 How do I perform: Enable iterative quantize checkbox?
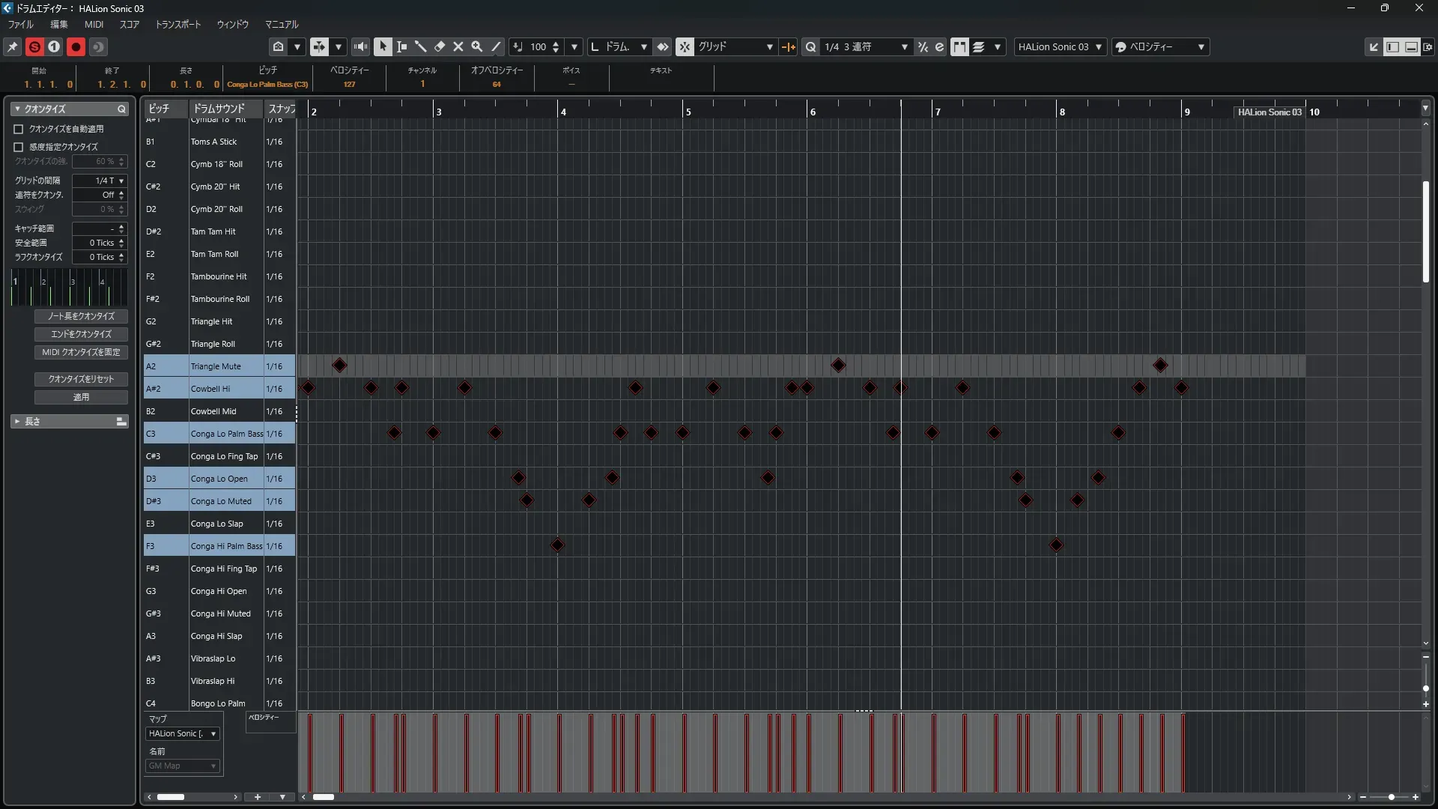(x=19, y=147)
